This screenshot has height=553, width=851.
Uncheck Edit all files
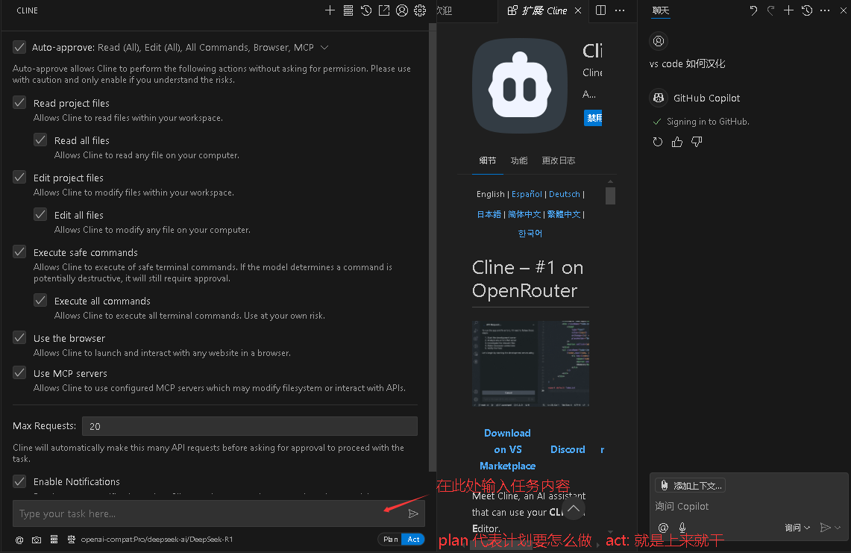point(40,215)
